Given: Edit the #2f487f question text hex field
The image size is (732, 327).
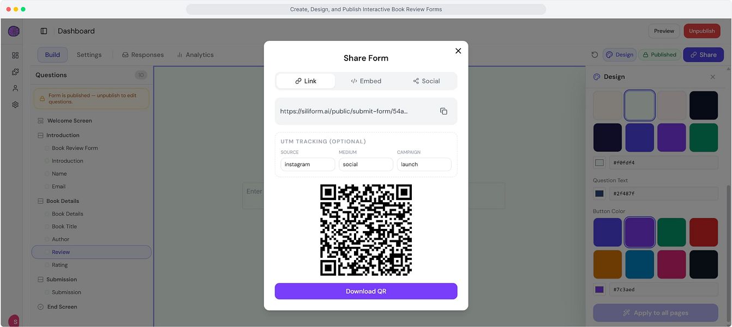Looking at the screenshot, I should point(663,193).
